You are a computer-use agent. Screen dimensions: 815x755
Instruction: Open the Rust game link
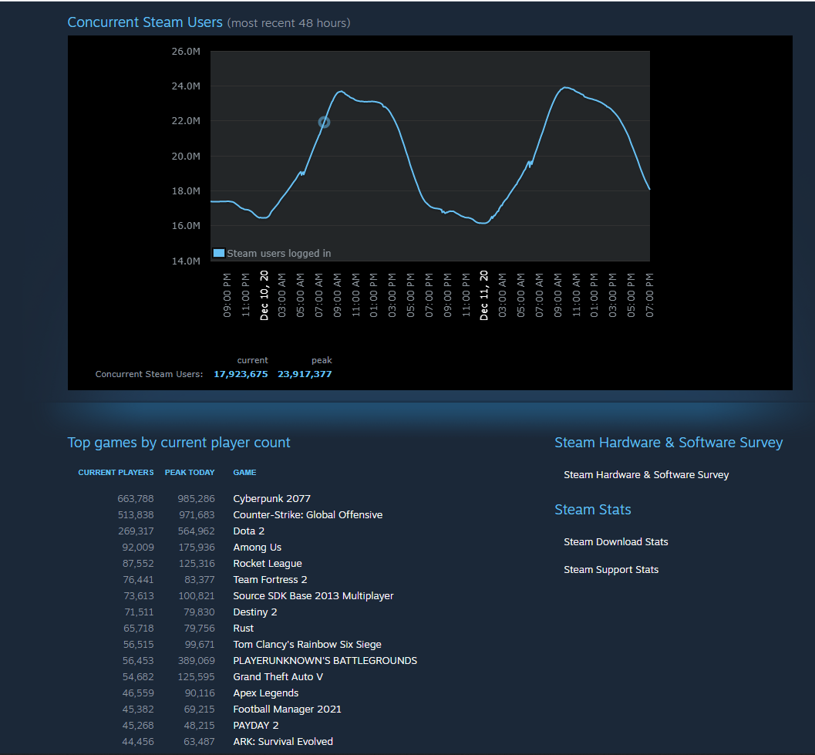tap(243, 628)
